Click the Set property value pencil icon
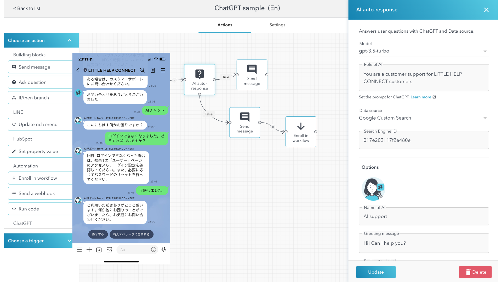 (14, 151)
